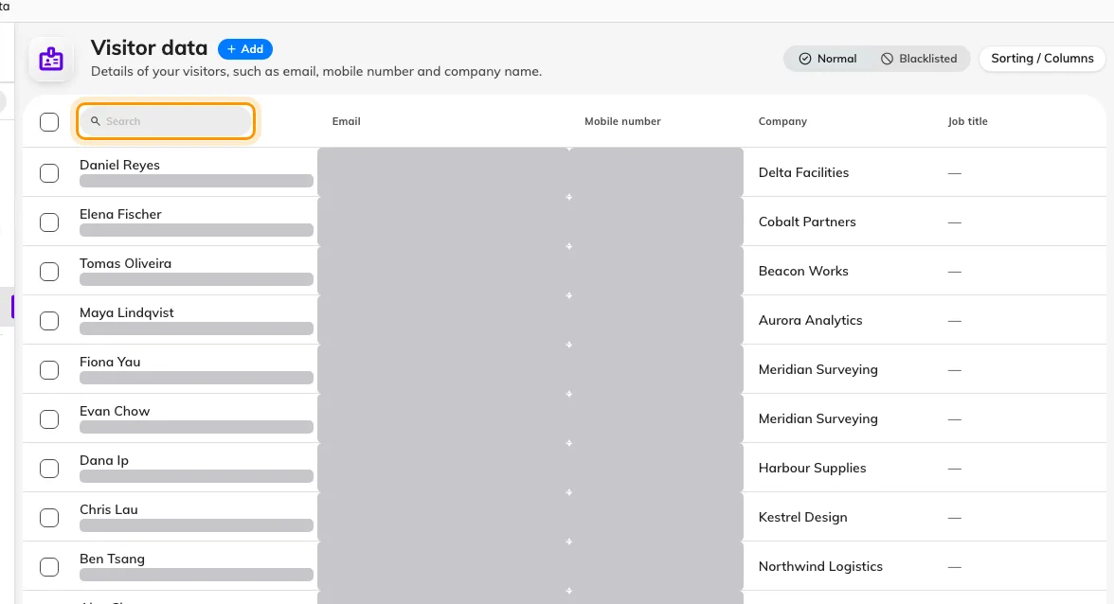Viewport: 1114px width, 604px height.
Task: Click the Mobile number column header
Action: (x=622, y=121)
